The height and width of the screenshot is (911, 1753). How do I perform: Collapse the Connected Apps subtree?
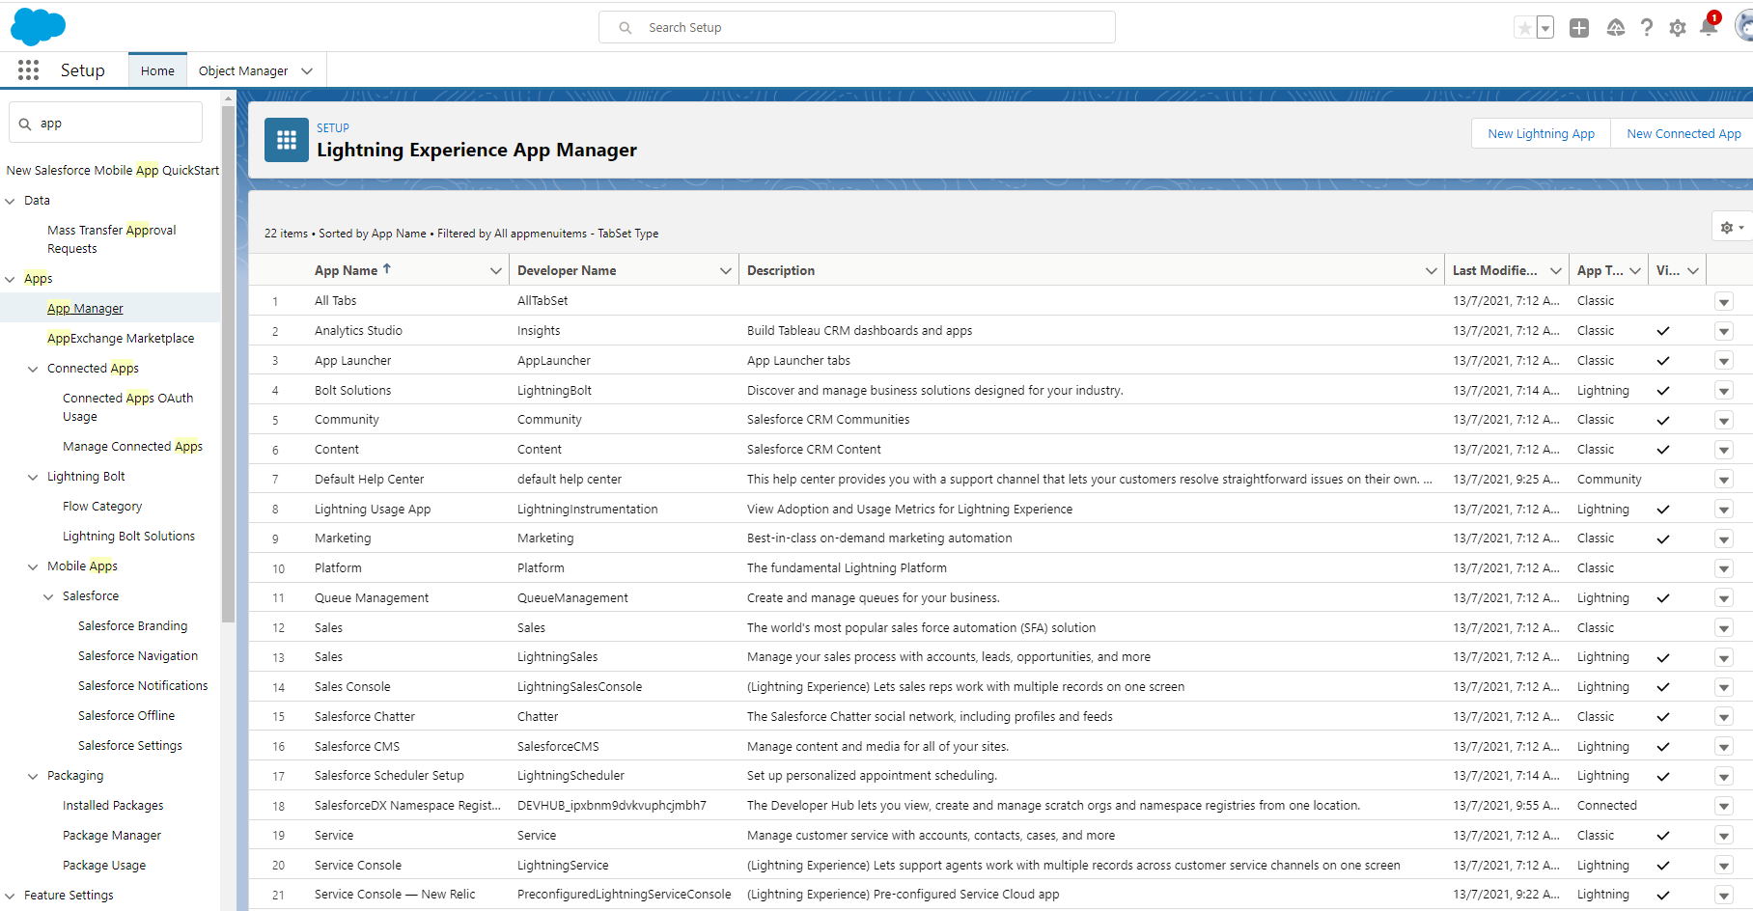[x=34, y=369]
